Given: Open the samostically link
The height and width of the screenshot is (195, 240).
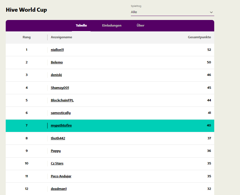Looking at the screenshot, I should (61, 113).
